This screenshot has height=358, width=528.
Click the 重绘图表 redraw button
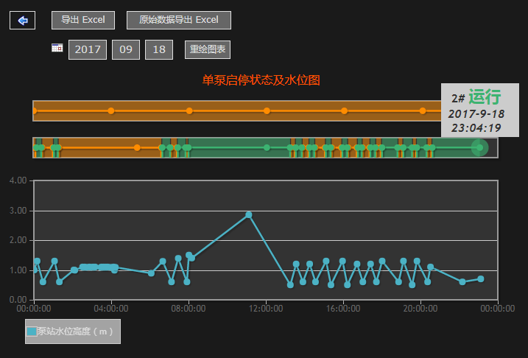click(x=208, y=50)
